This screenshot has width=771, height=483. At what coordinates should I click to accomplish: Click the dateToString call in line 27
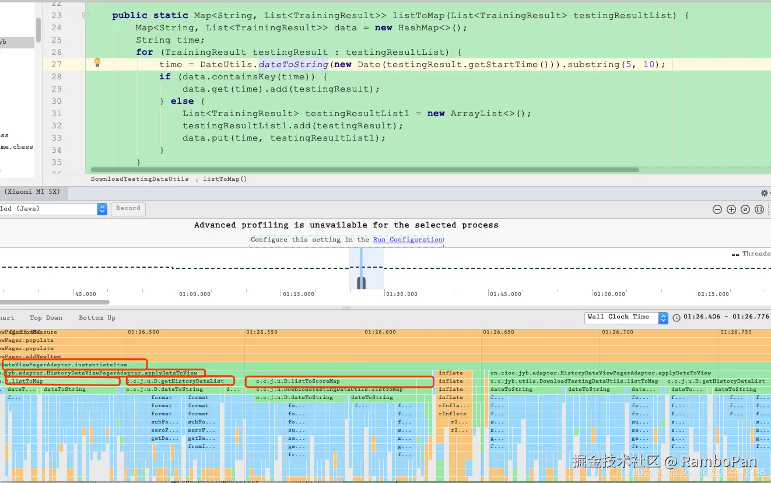click(x=293, y=64)
